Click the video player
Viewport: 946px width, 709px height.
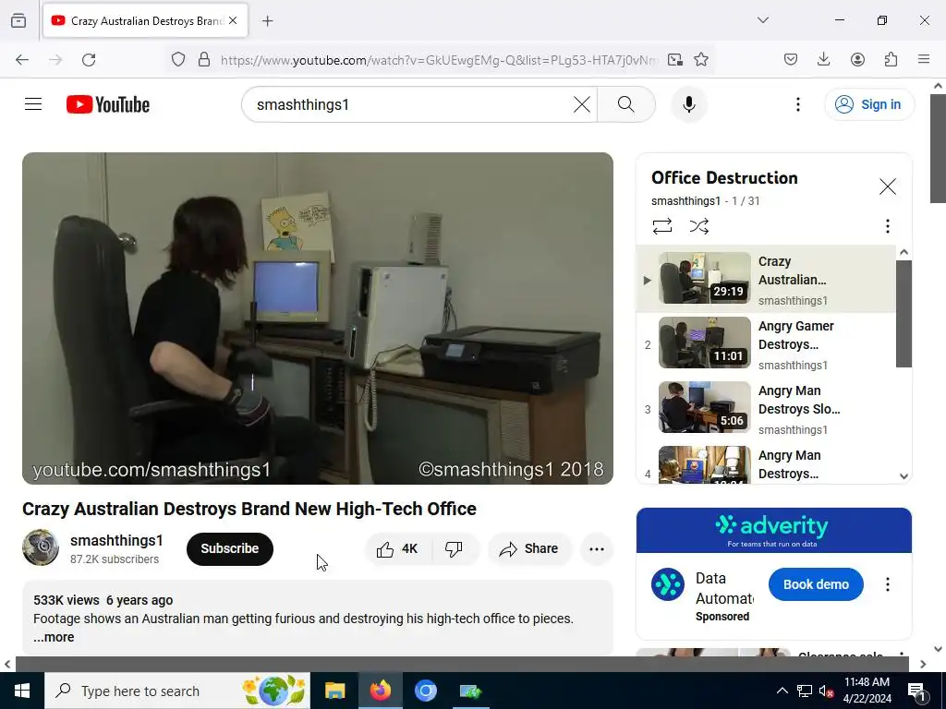click(x=318, y=318)
